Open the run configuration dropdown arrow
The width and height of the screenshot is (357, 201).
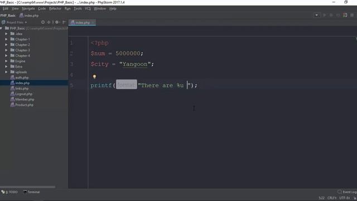click(x=316, y=15)
